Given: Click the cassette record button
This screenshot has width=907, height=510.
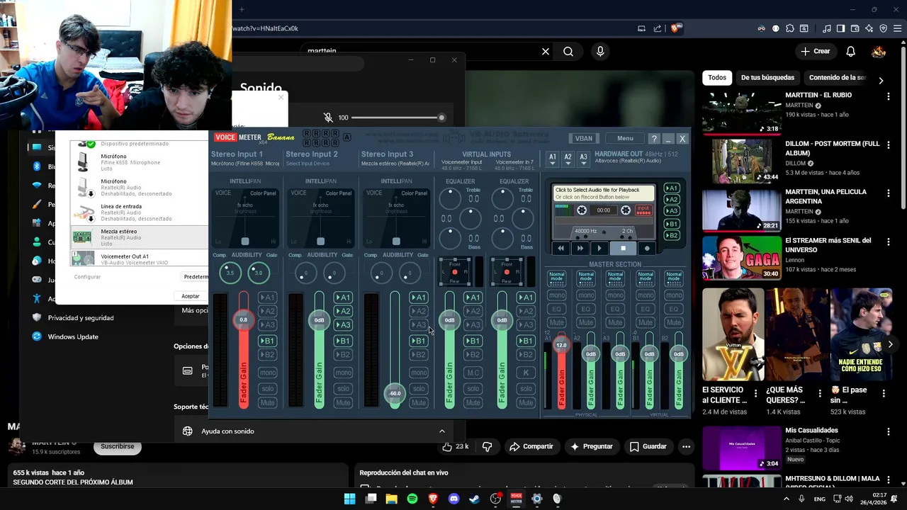Looking at the screenshot, I should (646, 248).
